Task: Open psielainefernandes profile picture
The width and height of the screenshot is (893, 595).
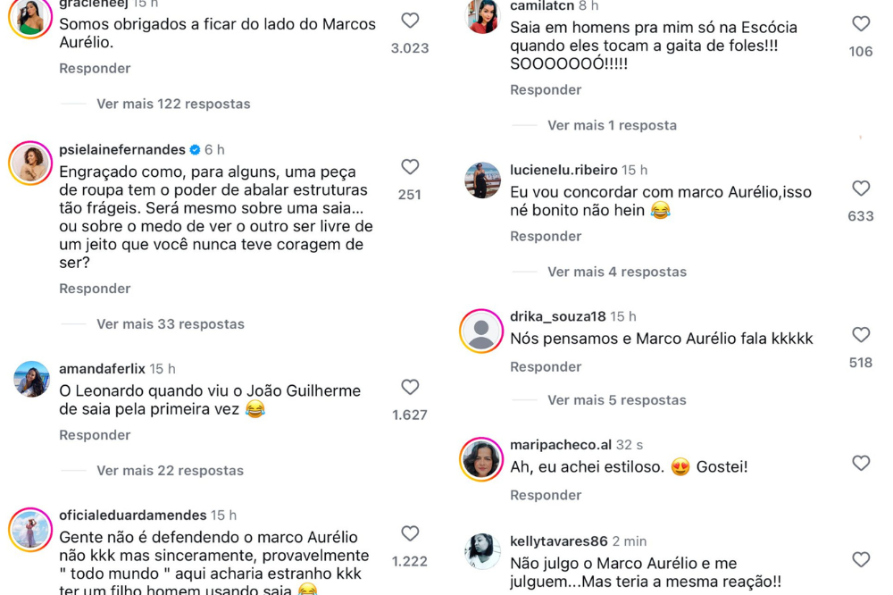Action: pos(30,163)
